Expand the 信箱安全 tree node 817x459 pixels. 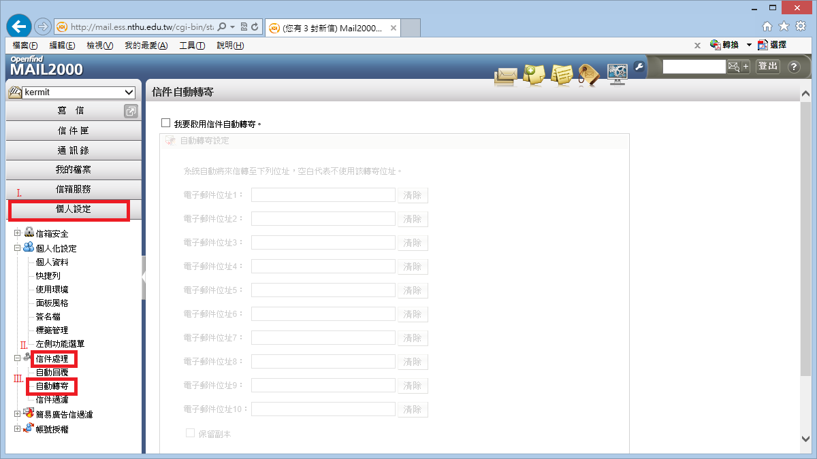pos(18,233)
